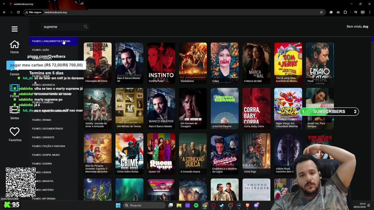
Task: Open the Culpa movie poster
Action: pyautogui.click(x=225, y=63)
